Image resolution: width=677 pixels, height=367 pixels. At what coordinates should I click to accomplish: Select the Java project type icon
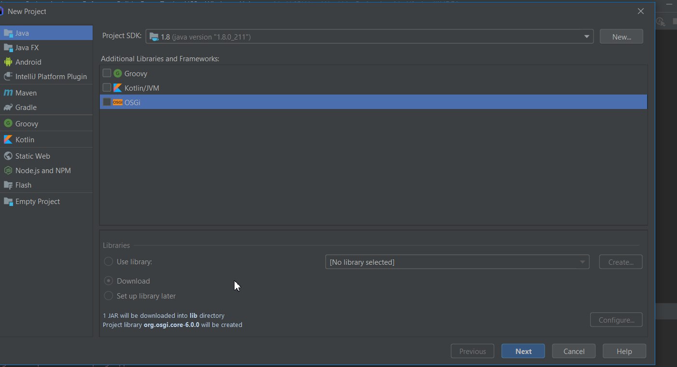(8, 33)
